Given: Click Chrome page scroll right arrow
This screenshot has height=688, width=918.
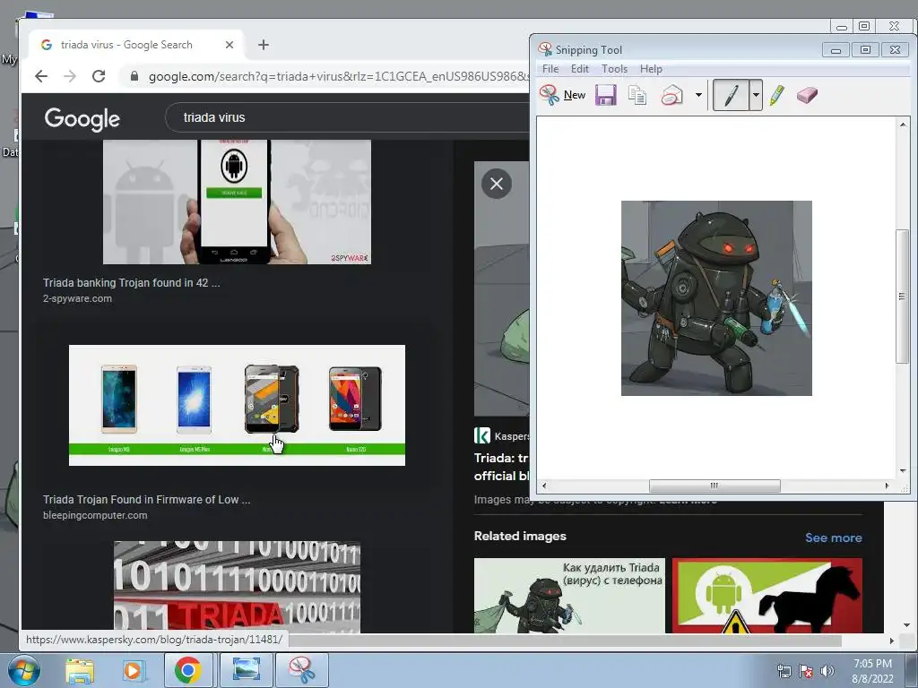Looking at the screenshot, I should pos(892,641).
